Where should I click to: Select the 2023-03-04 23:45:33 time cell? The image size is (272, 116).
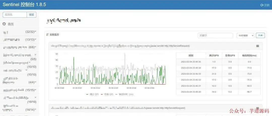click(191, 74)
